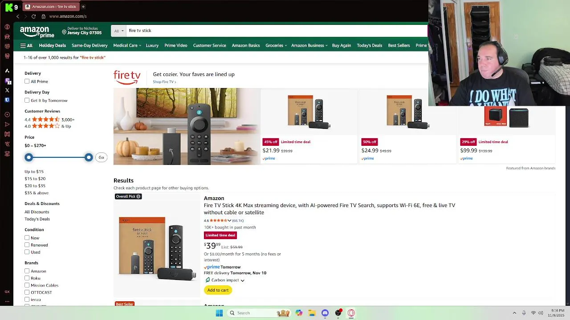Screen dimensions: 570x320
Task: Open the search category All dropdown
Action: tap(119, 31)
